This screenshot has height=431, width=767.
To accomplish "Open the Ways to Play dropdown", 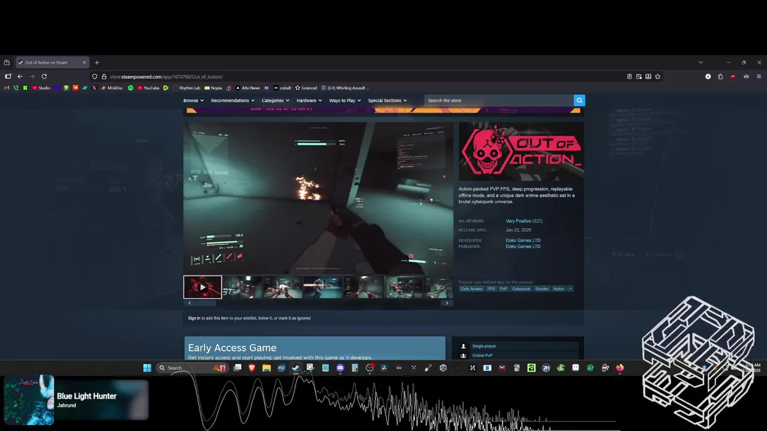I will [x=345, y=101].
